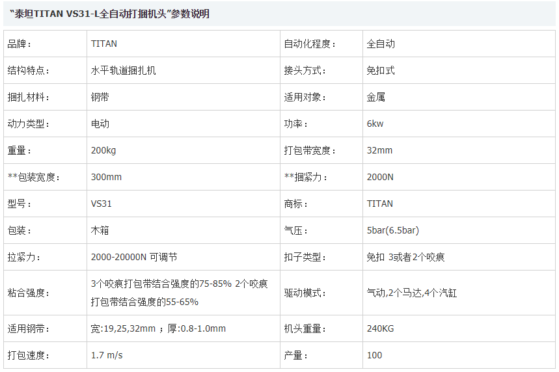Image resolution: width=559 pixels, height=372 pixels.
Task: Select the '适用对象:' label
Action: point(305,98)
